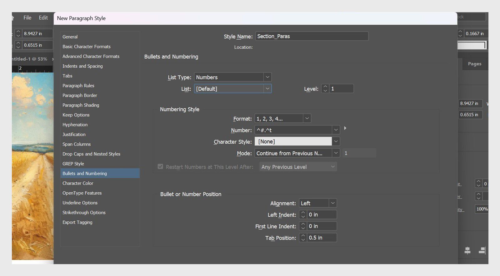
Task: Open the Alignment dropdown
Action: coord(318,203)
